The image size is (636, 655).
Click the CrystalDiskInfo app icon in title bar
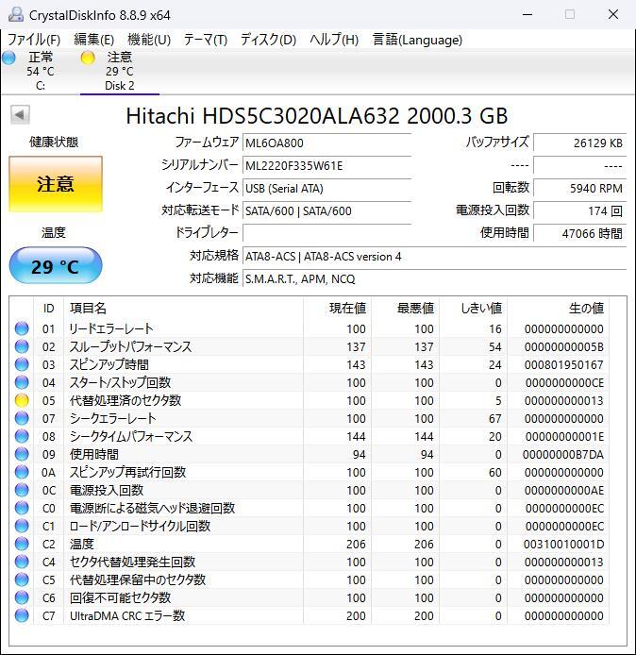click(16, 14)
